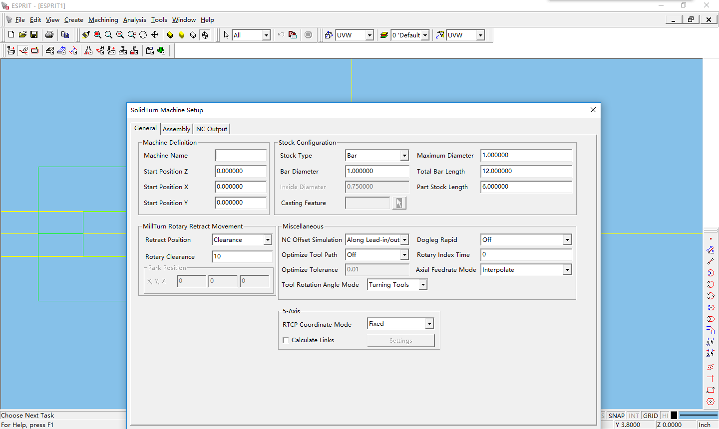Click the Inch unit in status bar

pyautogui.click(x=705, y=425)
